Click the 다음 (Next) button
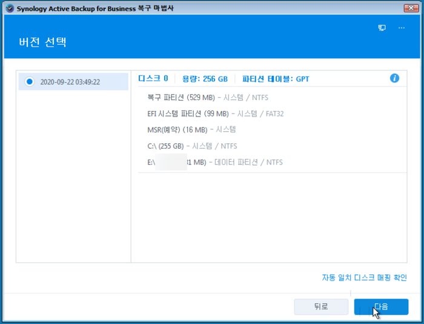This screenshot has height=324, width=424. [381, 306]
